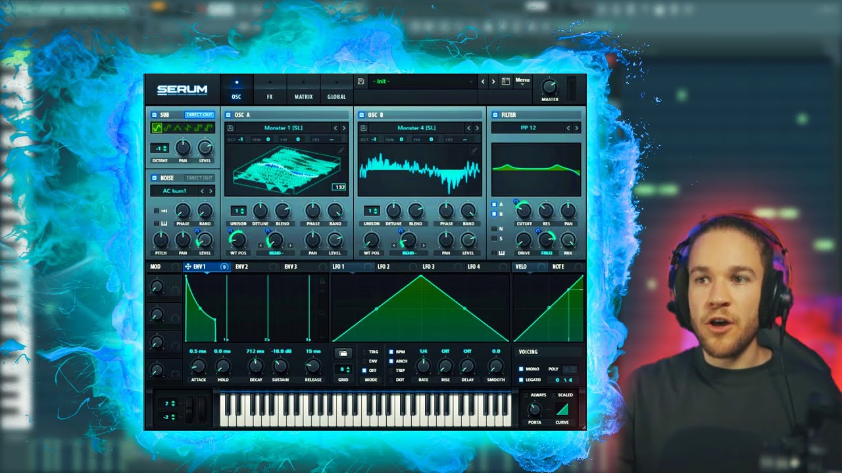This screenshot has width=842, height=473.
Task: Click the LFO Grid value stepper
Action: click(343, 370)
